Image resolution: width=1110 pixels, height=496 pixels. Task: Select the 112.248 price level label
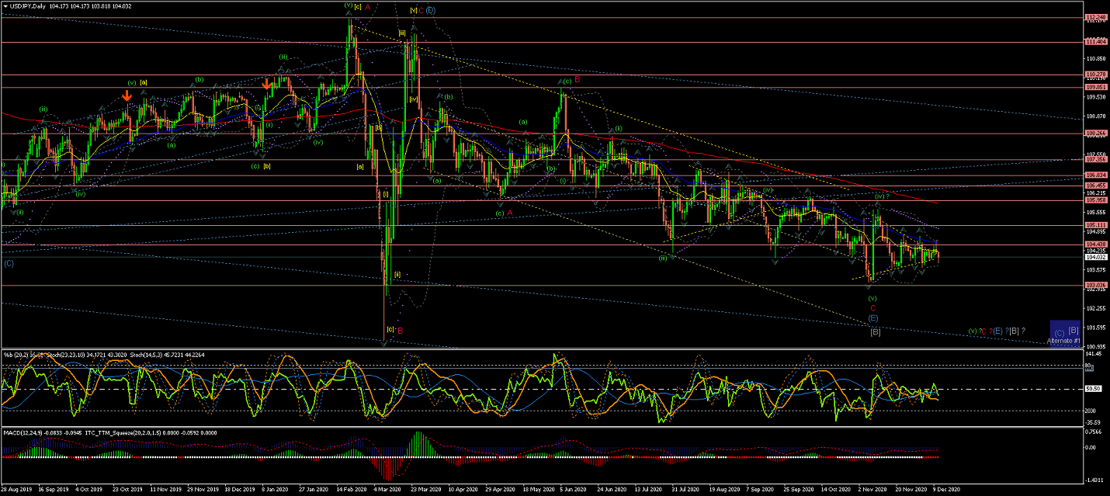(1095, 17)
